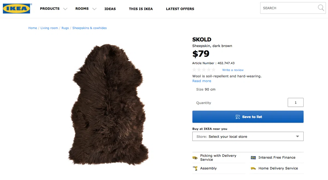Navigate to the Living room breadcrumb
This screenshot has width=328, height=180.
[x=49, y=28]
